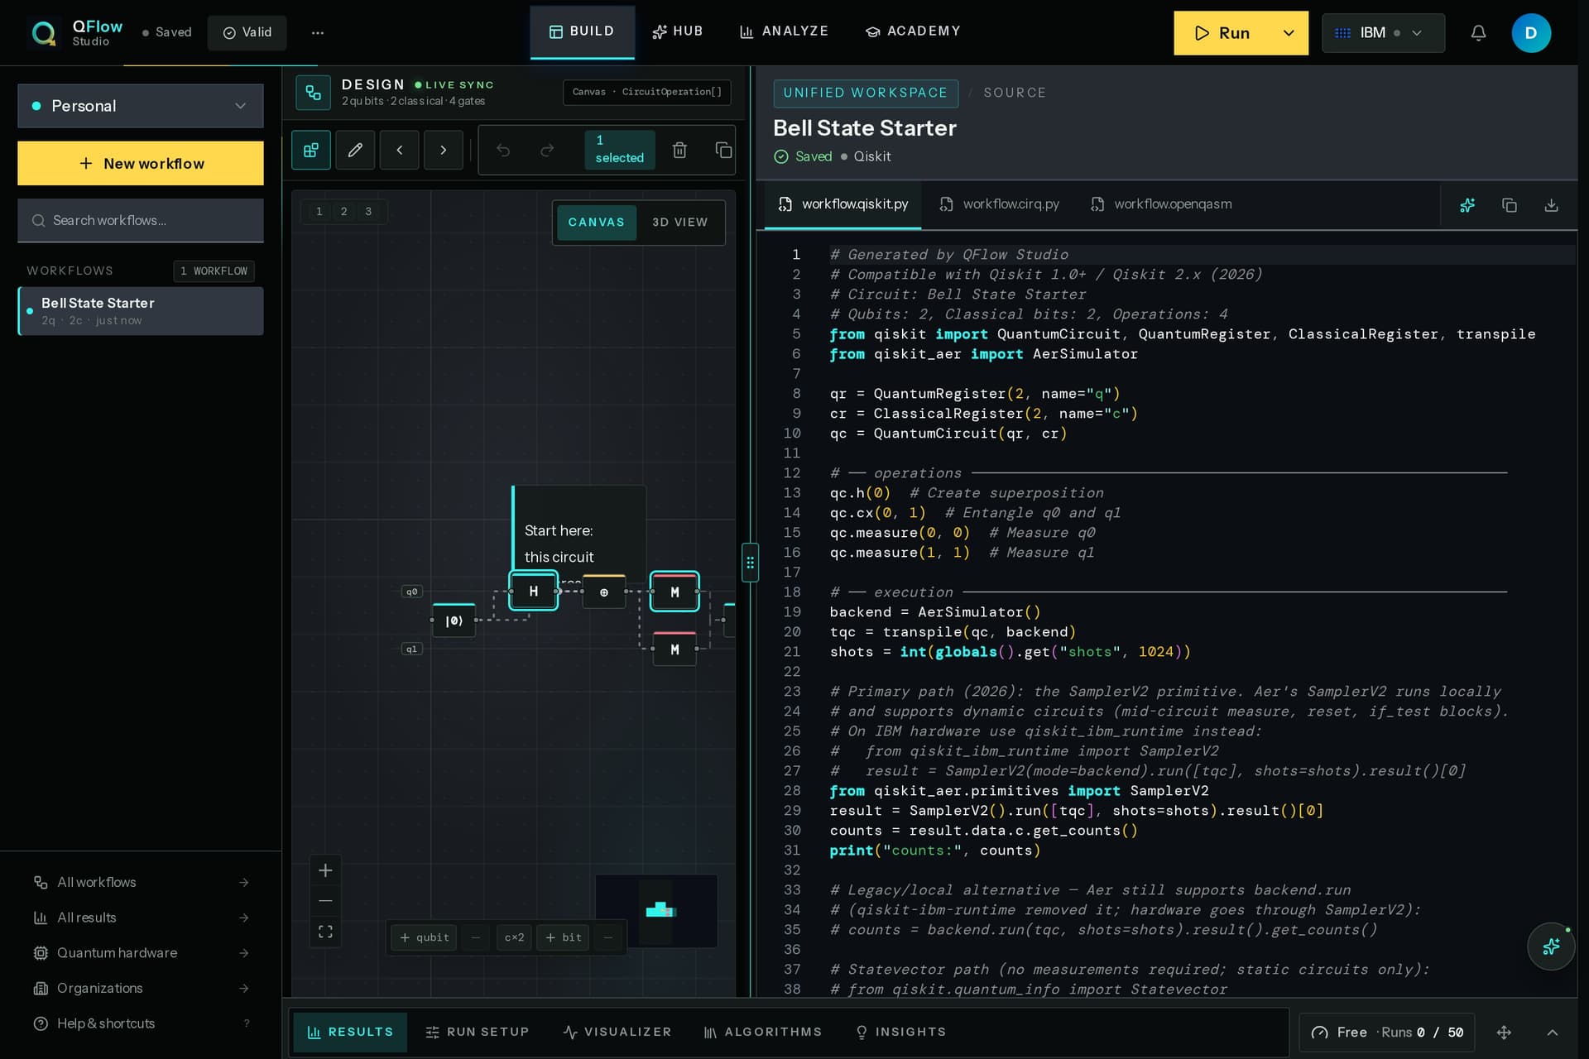This screenshot has width=1589, height=1059.
Task: Add a classical bit
Action: pyautogui.click(x=563, y=937)
